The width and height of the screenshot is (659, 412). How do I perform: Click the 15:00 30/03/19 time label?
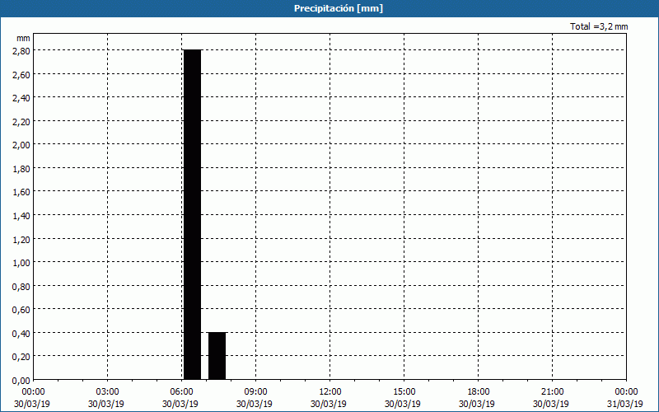(x=403, y=398)
